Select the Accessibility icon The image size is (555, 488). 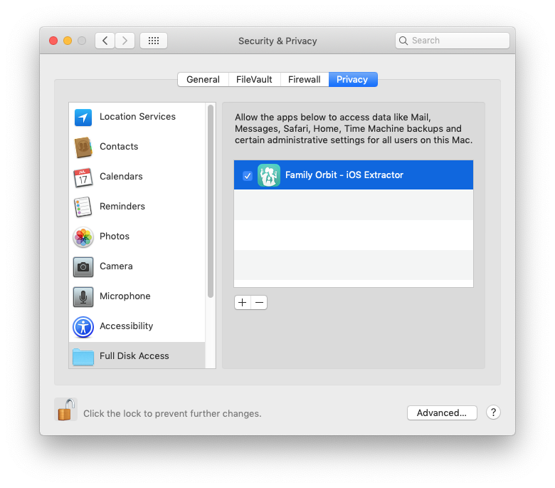(83, 326)
